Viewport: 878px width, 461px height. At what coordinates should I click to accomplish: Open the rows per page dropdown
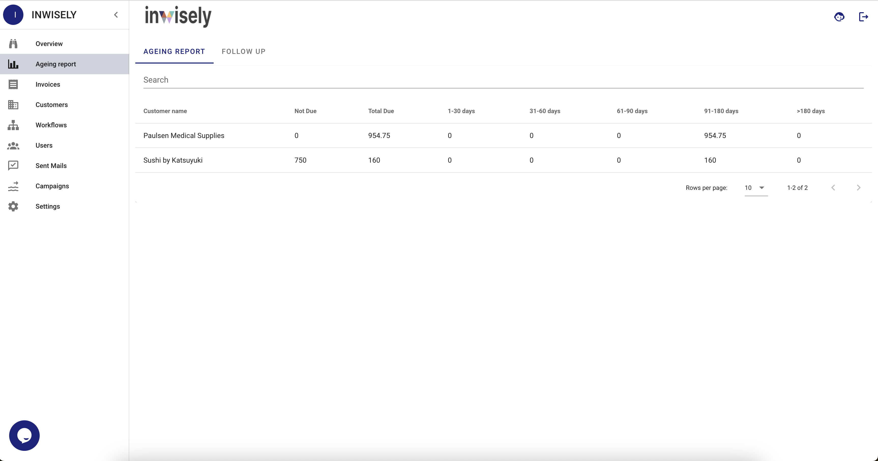click(756, 188)
